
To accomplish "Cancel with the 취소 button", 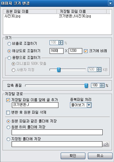I will [100, 156].
